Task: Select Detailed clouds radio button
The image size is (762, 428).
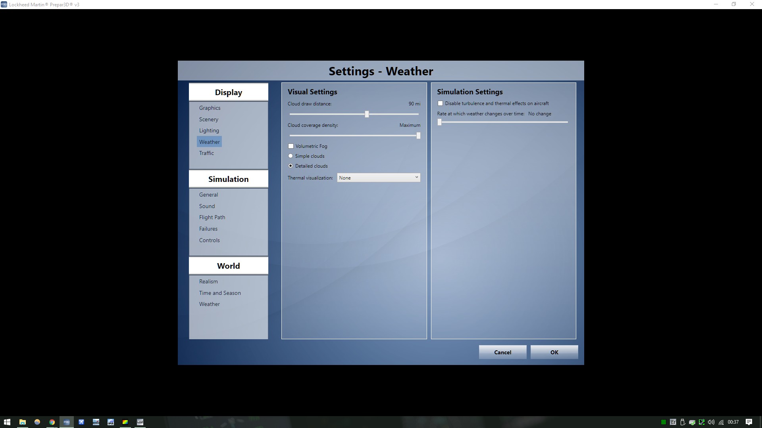Action: 291,166
